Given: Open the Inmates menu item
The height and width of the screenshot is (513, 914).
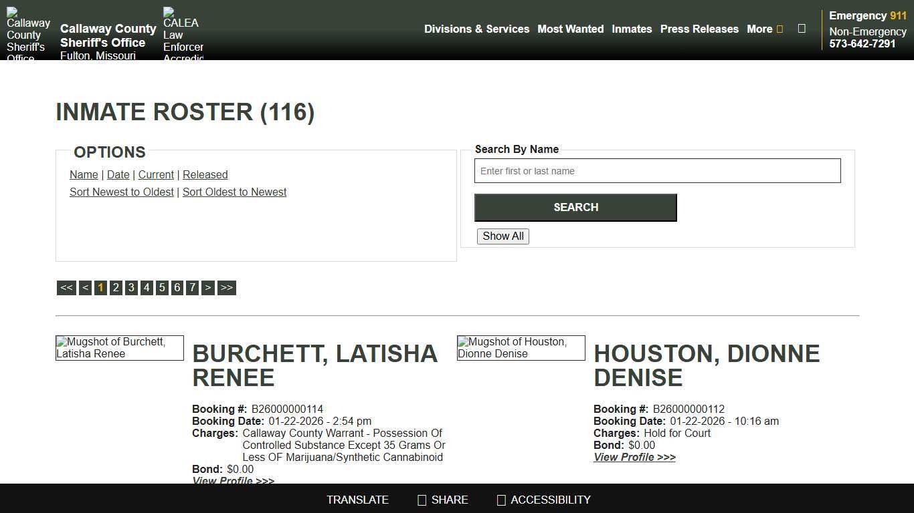Looking at the screenshot, I should tap(632, 29).
